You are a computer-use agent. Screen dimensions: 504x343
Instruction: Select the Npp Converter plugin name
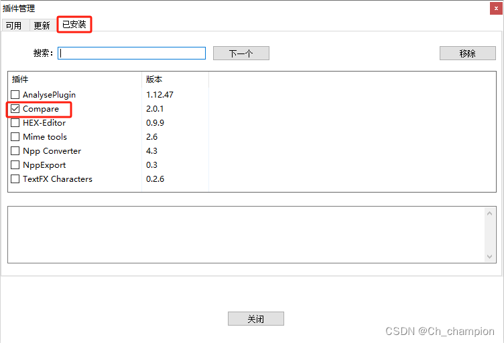52,151
